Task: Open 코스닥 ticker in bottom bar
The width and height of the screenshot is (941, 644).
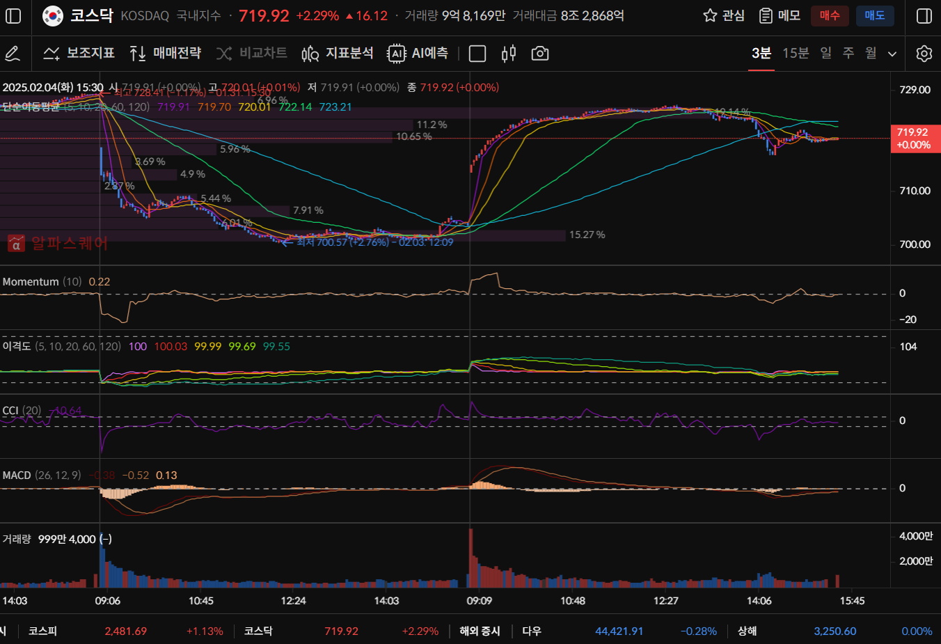Action: [x=341, y=631]
